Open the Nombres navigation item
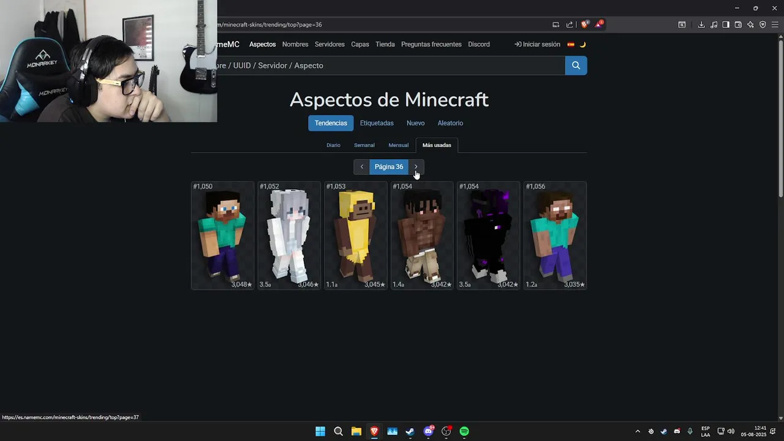Image resolution: width=784 pixels, height=441 pixels. click(x=295, y=44)
